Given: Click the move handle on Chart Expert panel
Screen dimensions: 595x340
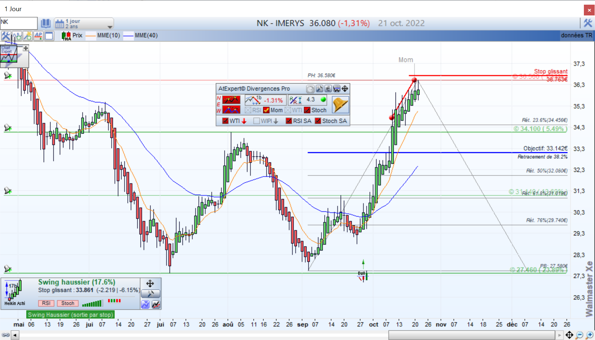Looking at the screenshot, I should (25, 48).
